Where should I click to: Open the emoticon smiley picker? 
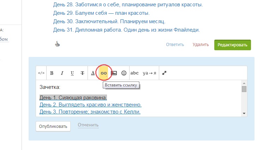click(124, 73)
